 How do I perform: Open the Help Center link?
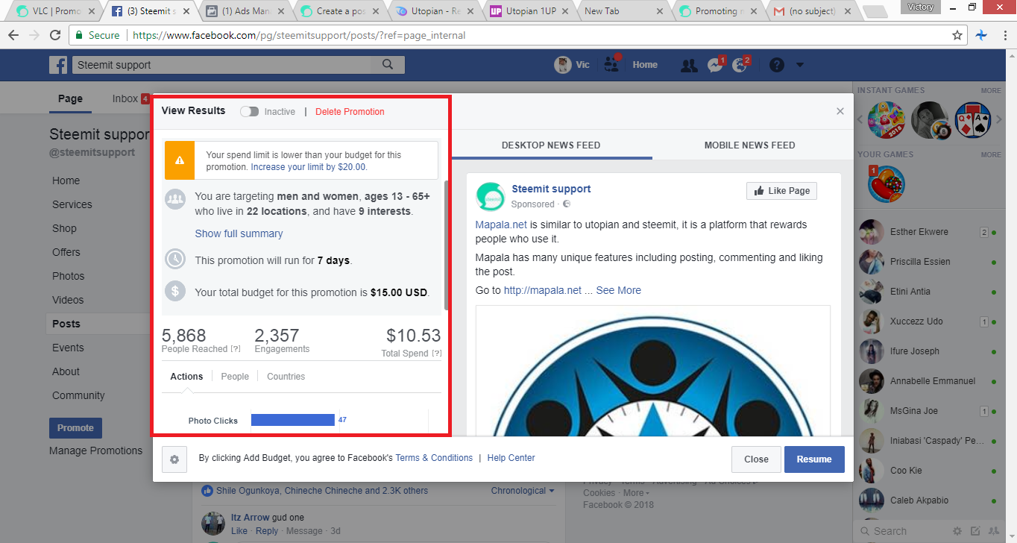click(x=511, y=458)
